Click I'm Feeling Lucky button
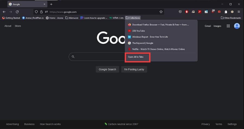Screen dimensions: 244x129 pos(134,70)
